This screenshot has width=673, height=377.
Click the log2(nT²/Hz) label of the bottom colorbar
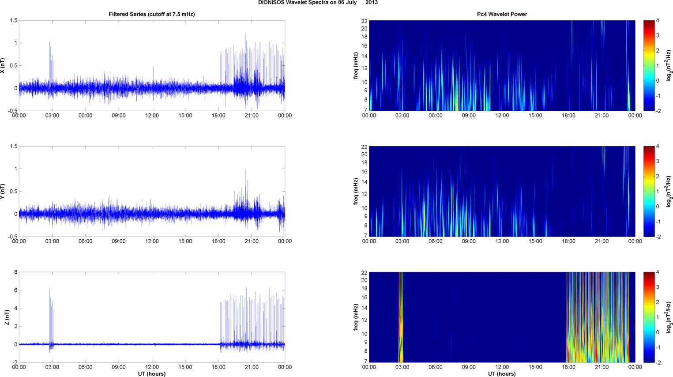[669, 317]
